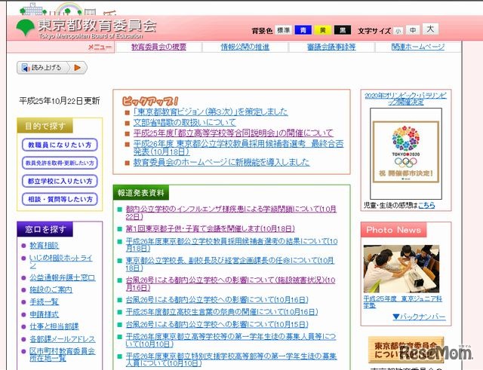Open 各部課メールアドレス link
This screenshot has height=370, width=483.
(62, 339)
